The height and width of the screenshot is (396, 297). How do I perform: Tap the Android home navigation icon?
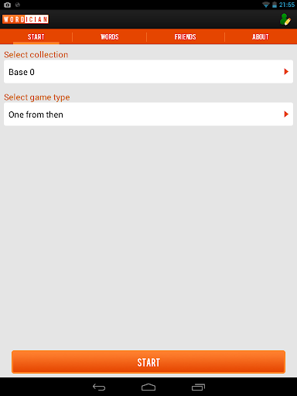click(x=148, y=387)
